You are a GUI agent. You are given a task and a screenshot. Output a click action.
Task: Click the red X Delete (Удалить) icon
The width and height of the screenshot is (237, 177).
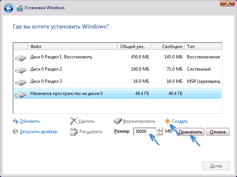74,121
